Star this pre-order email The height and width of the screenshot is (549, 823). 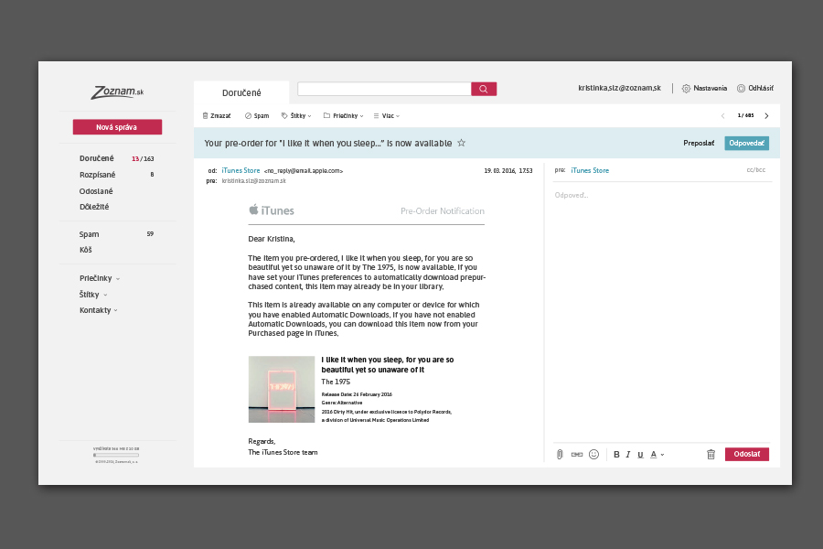(461, 143)
